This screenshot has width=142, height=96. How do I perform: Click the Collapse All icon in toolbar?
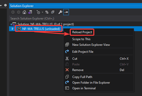[53, 12]
